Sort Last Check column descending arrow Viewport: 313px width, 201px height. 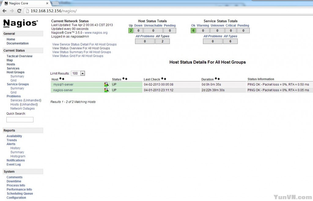tap(165, 79)
